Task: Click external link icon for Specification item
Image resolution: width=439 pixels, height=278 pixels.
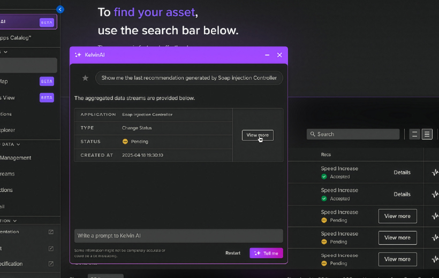Action: pyautogui.click(x=51, y=264)
